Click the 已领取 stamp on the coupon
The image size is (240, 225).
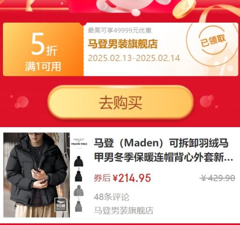pos(213,41)
